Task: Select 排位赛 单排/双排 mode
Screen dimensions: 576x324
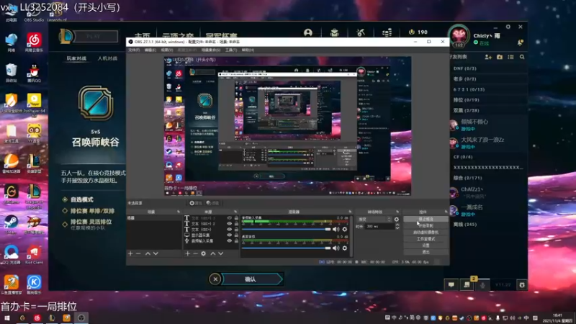Action: (x=92, y=211)
